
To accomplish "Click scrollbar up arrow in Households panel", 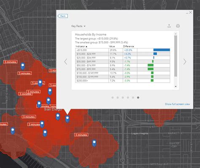I will 176,34.
